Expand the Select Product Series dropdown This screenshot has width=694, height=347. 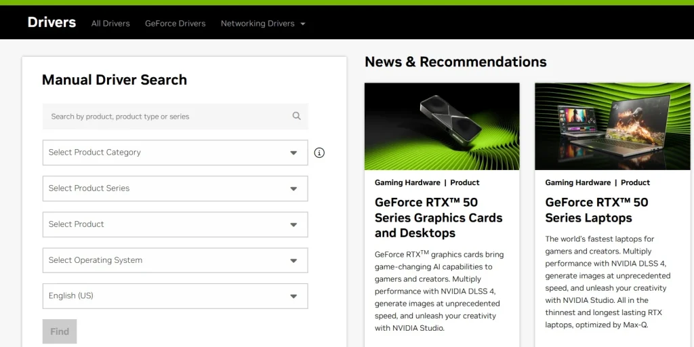click(175, 188)
